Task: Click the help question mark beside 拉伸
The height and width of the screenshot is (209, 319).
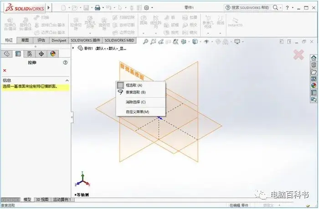Action: 65,63
